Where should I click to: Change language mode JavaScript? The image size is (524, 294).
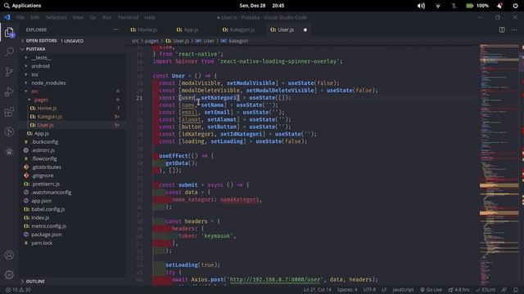click(x=403, y=290)
